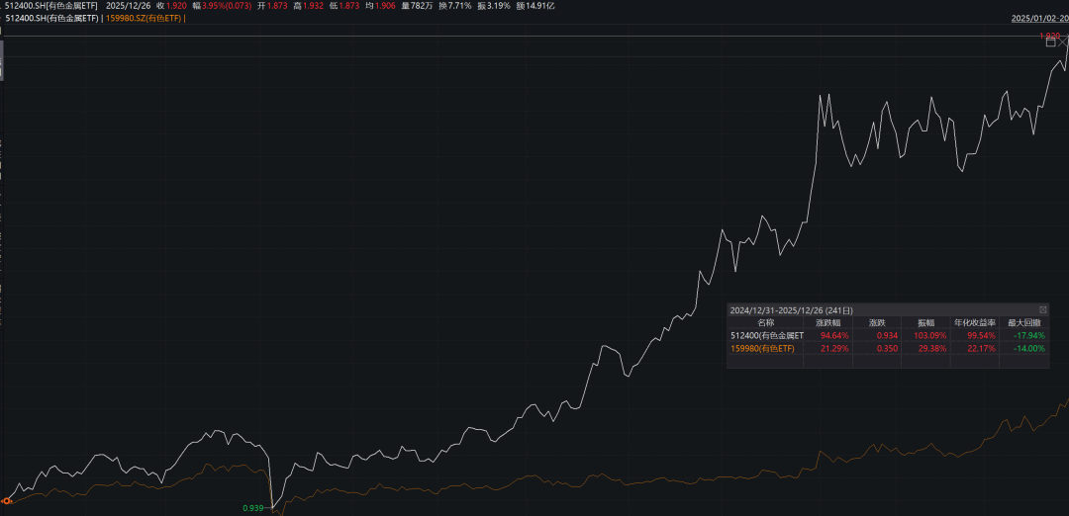Viewport: 1069px width, 516px height.
Task: Click the orange start marker on chart
Action: pos(7,501)
